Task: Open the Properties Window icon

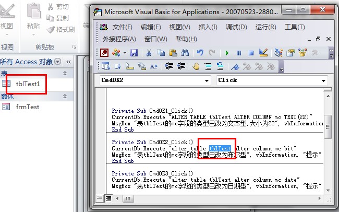Action: click(290, 53)
